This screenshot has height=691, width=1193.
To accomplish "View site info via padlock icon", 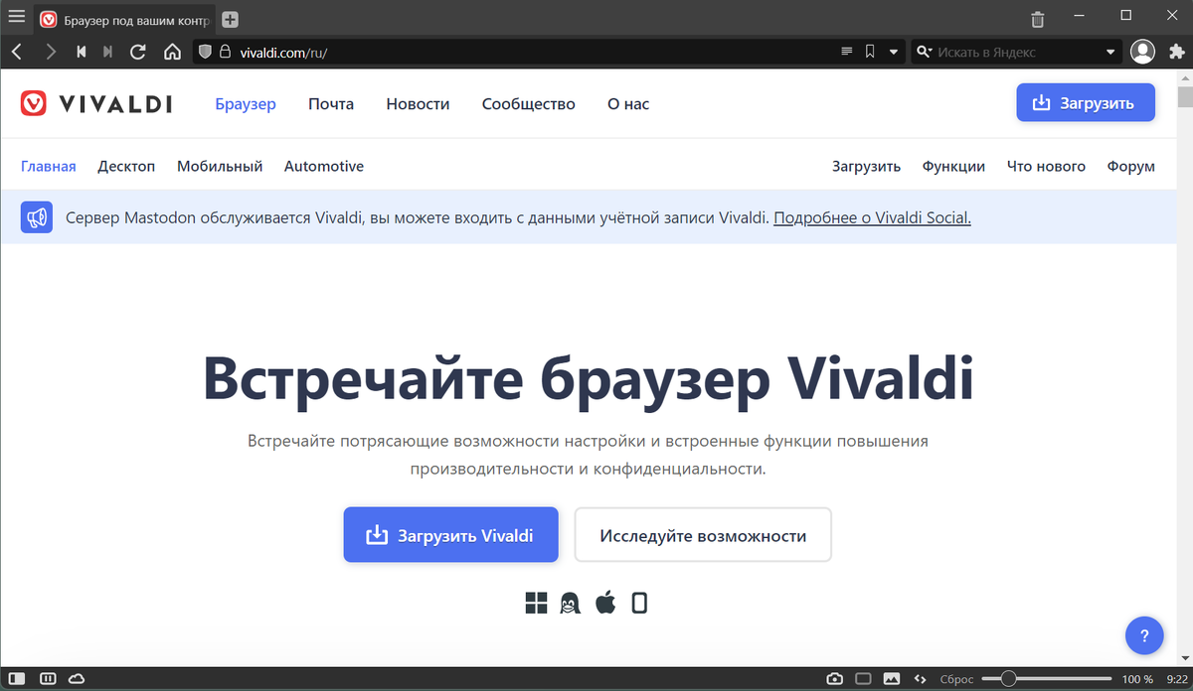I will click(x=226, y=52).
